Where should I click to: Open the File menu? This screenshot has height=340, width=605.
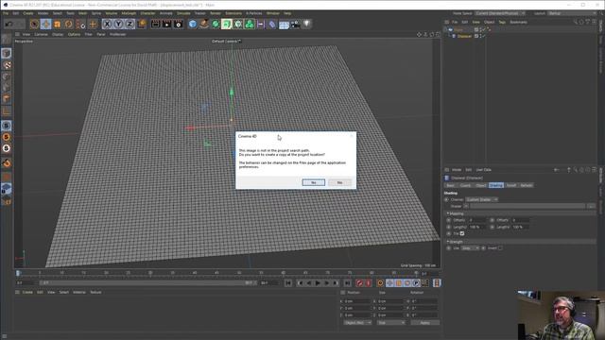(x=6, y=13)
